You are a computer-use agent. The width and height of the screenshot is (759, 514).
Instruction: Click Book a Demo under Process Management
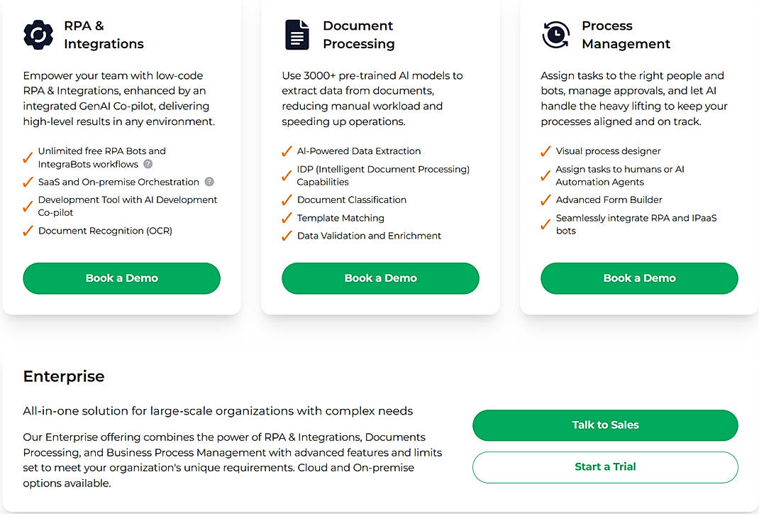point(638,278)
